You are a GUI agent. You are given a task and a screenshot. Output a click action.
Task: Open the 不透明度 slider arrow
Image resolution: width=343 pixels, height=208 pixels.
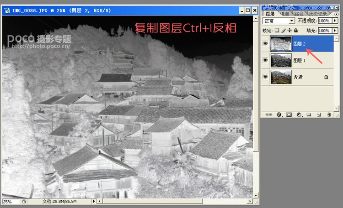click(335, 21)
